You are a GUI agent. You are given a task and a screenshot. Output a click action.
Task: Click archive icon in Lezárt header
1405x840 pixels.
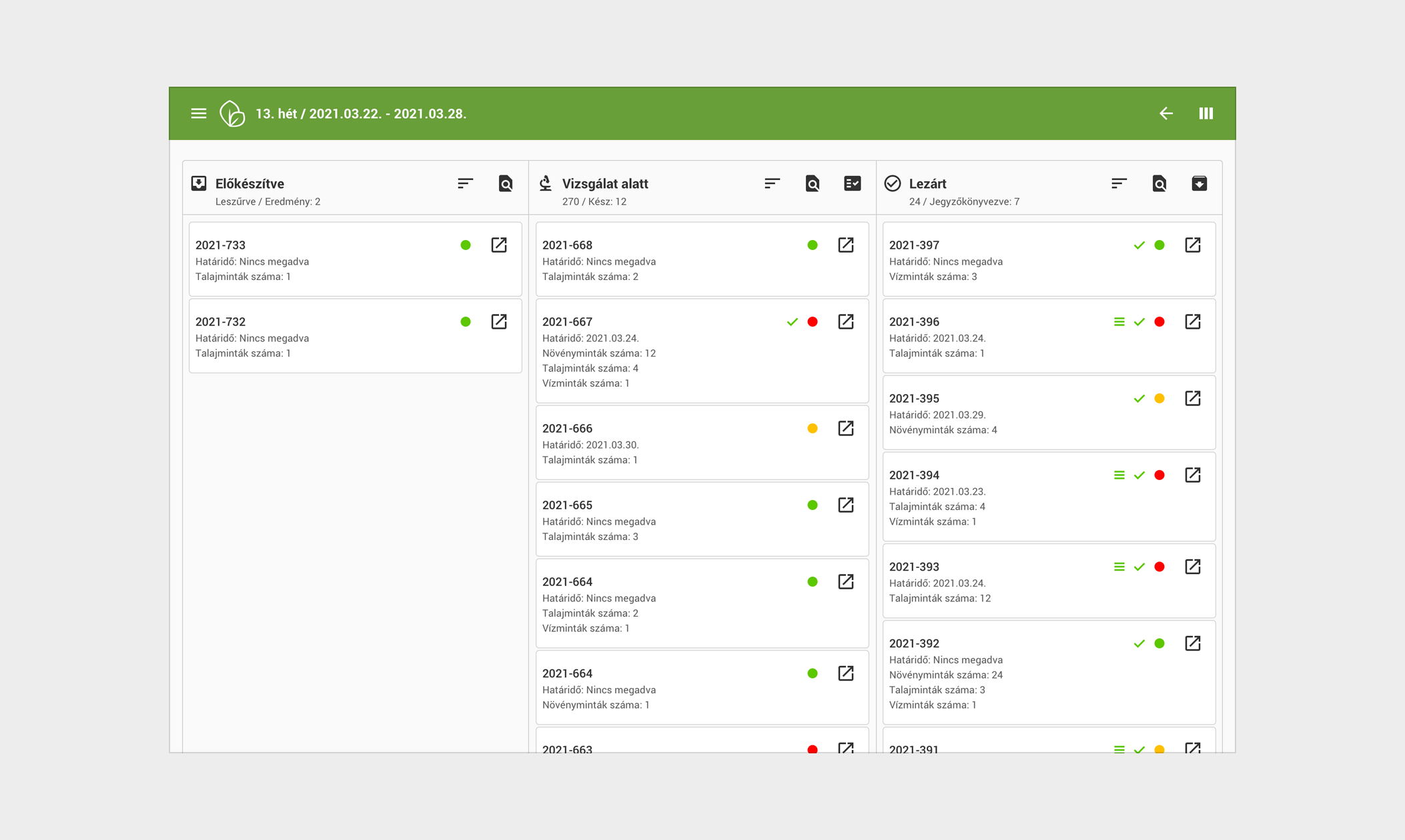(1199, 183)
